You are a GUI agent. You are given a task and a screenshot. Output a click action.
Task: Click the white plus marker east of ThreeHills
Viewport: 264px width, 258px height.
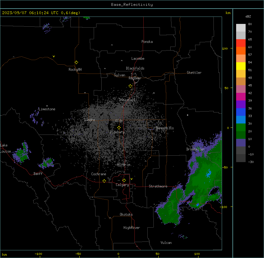coord(187,115)
